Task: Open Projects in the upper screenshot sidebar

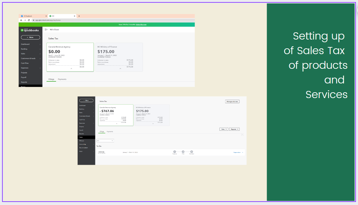Action: (24, 73)
